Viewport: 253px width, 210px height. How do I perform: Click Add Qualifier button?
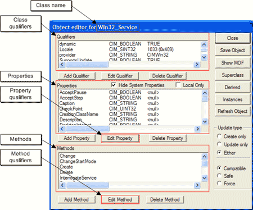pyautogui.click(x=76, y=76)
